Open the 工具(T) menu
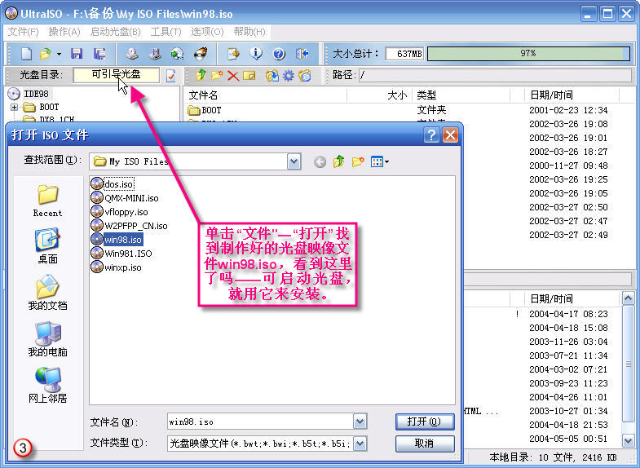Image resolution: width=640 pixels, height=468 pixels. coord(166,32)
